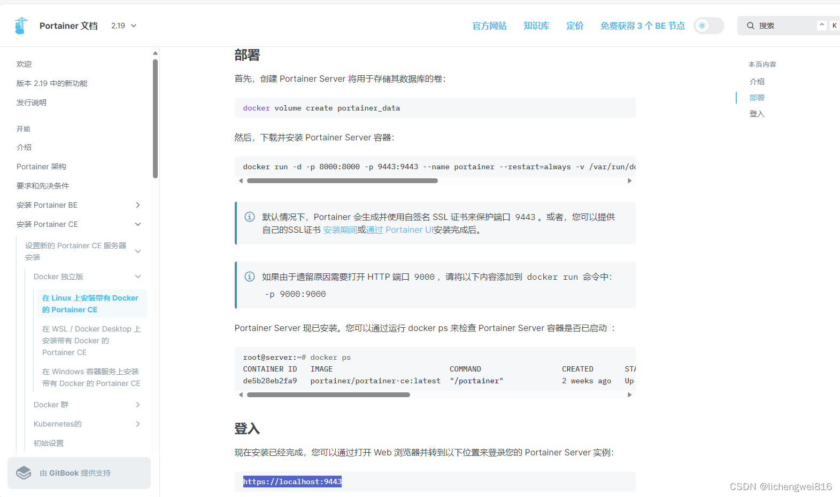Image resolution: width=840 pixels, height=497 pixels.
Task: Click the sidebar vertical scrollbar thumb
Action: [x=155, y=119]
